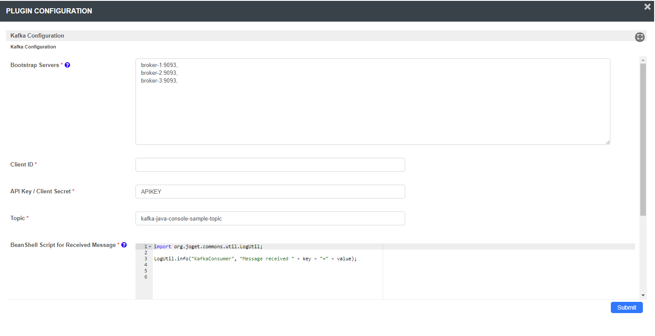Click the empty Client ID field
655x336 pixels.
270,165
